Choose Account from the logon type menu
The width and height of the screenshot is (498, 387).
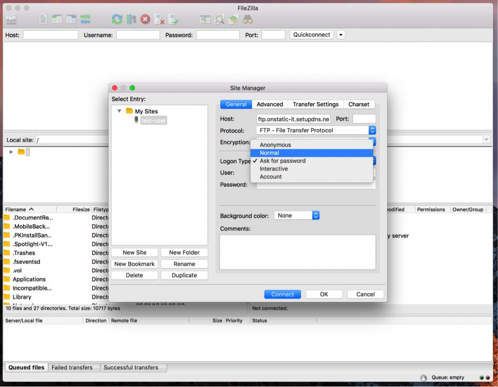pos(311,177)
